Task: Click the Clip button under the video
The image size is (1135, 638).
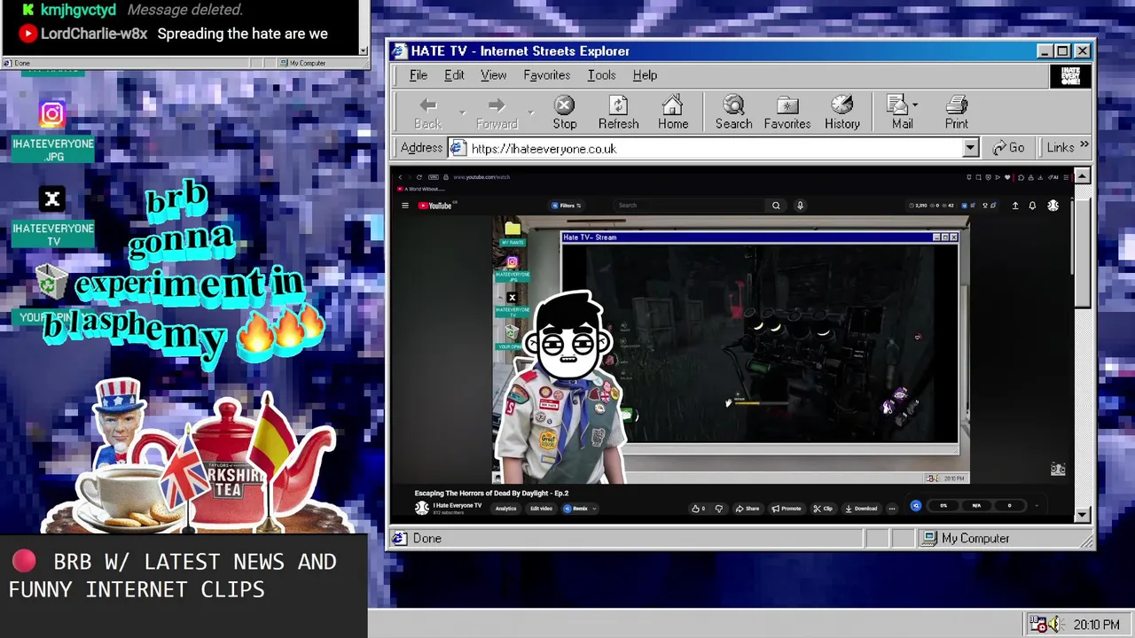Action: 822,509
